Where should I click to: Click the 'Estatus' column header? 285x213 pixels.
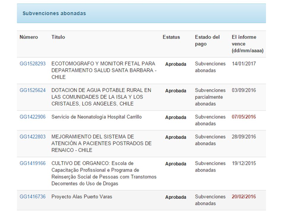point(171,37)
